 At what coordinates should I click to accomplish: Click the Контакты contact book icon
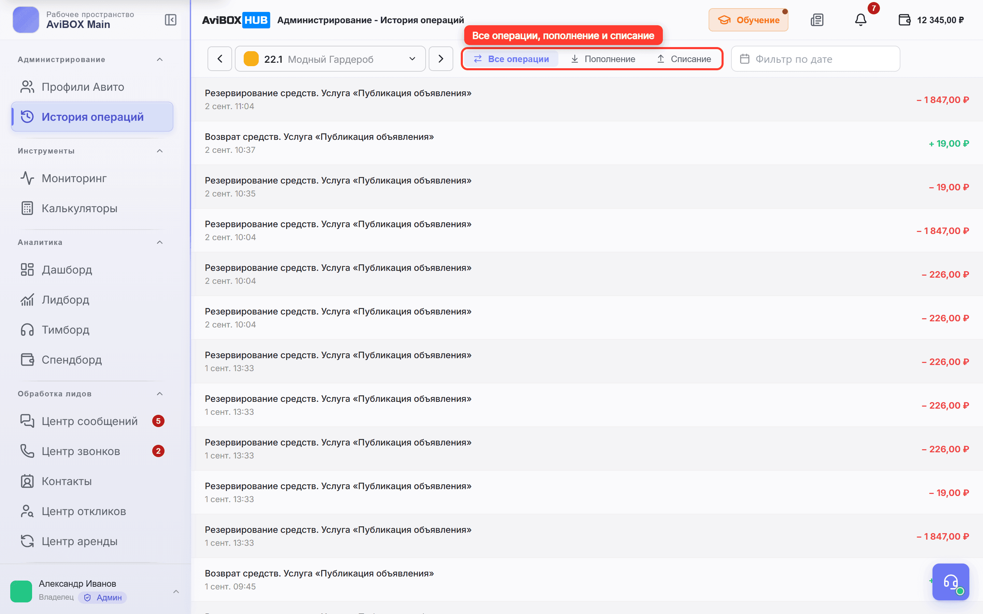coord(27,481)
